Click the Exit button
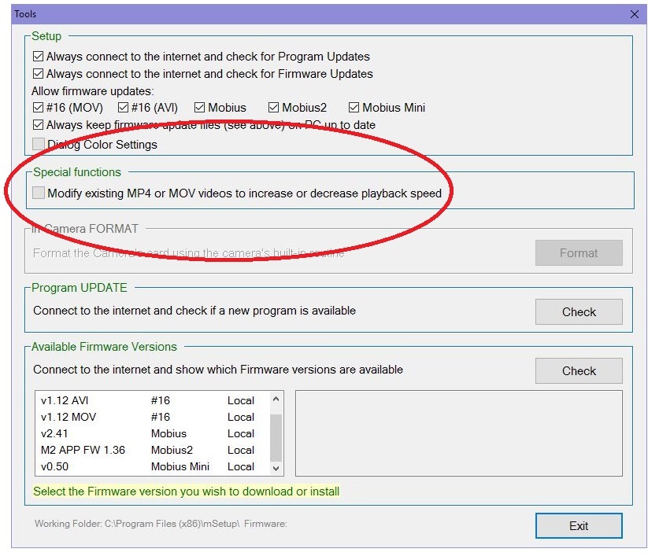This screenshot has height=556, width=648. click(x=579, y=526)
